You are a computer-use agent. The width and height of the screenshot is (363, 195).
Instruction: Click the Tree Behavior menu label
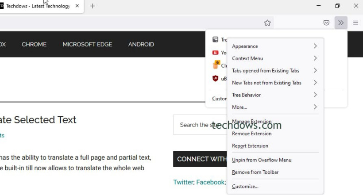pyautogui.click(x=246, y=95)
